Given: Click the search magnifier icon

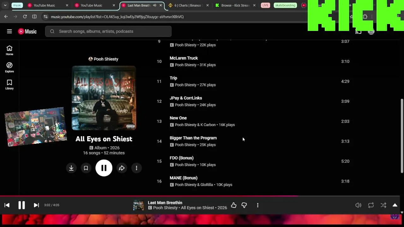Looking at the screenshot, I should point(52,31).
